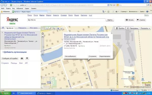Click the IE refresh button
The width and height of the screenshot is (152, 95).
tap(111, 5)
